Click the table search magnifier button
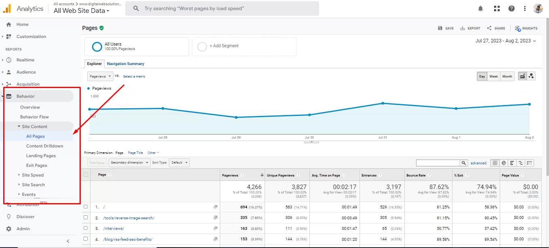This screenshot has width=549, height=248. pos(464,163)
